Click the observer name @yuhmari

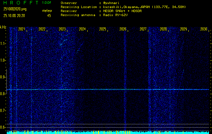click(111, 3)
